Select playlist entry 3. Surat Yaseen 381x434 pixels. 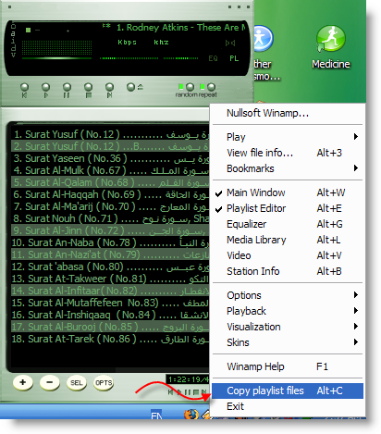click(110, 158)
